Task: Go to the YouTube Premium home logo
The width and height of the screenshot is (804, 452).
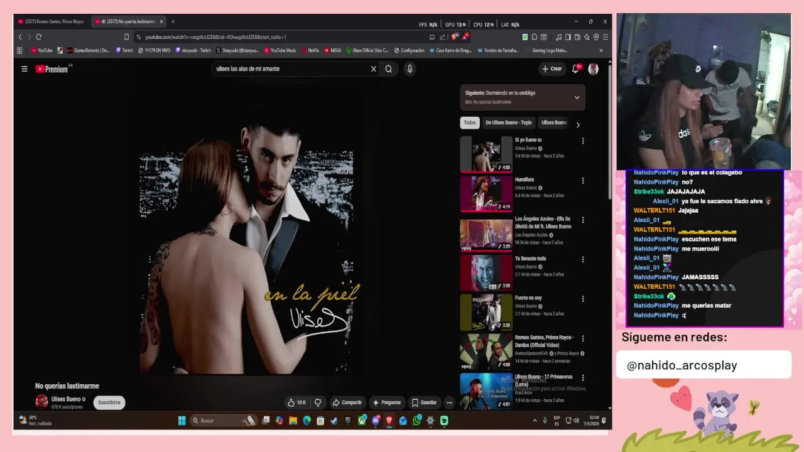Action: pos(52,69)
